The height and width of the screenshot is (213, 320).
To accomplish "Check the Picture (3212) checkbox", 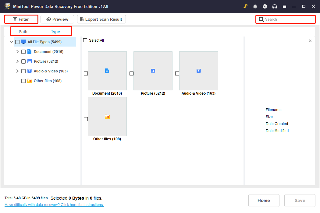I will pyautogui.click(x=23, y=61).
